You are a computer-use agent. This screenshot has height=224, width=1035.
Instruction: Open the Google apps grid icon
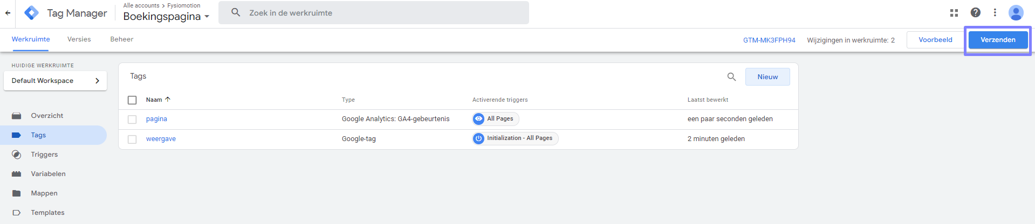(x=954, y=13)
